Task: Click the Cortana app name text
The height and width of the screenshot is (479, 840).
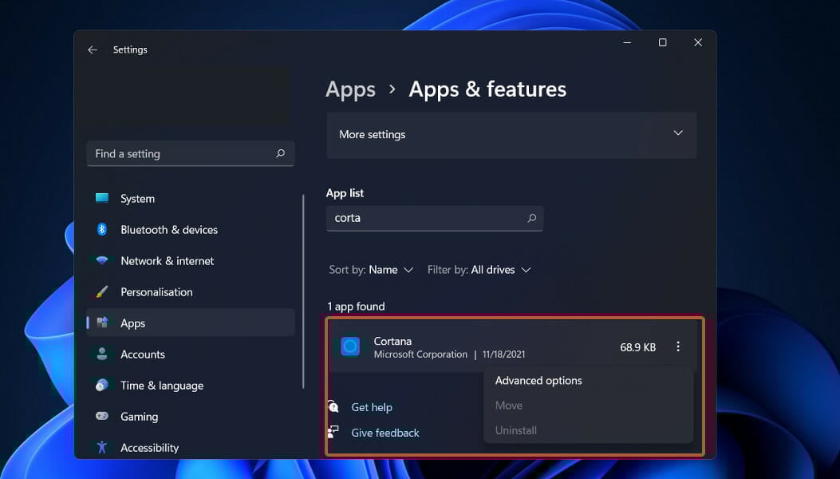Action: point(392,341)
